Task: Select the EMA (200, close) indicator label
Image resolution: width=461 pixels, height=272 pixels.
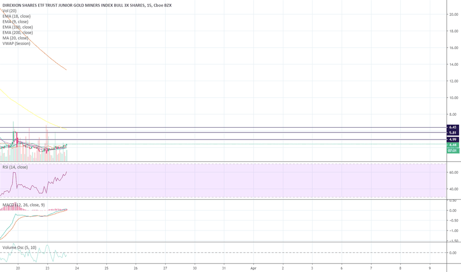Action: tap(18, 33)
